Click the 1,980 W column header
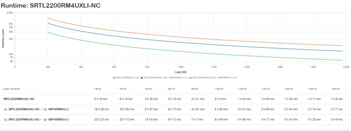 (x=335, y=89)
